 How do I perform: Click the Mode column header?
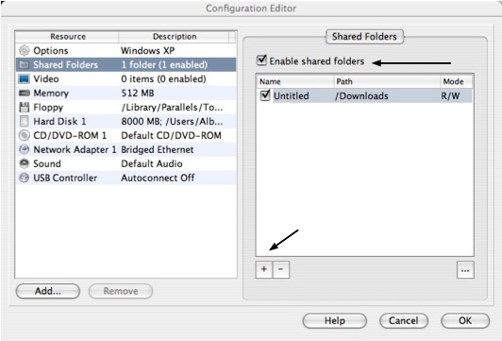pyautogui.click(x=456, y=81)
